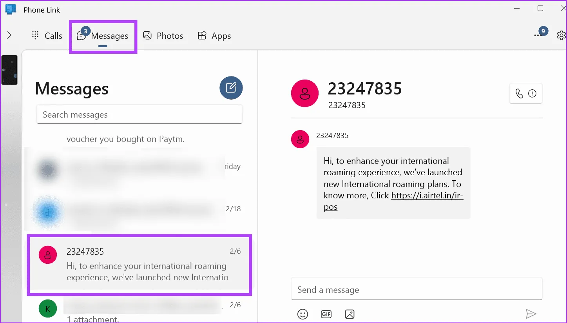The image size is (567, 323).
Task: Switch to the Calls tab
Action: tap(47, 36)
